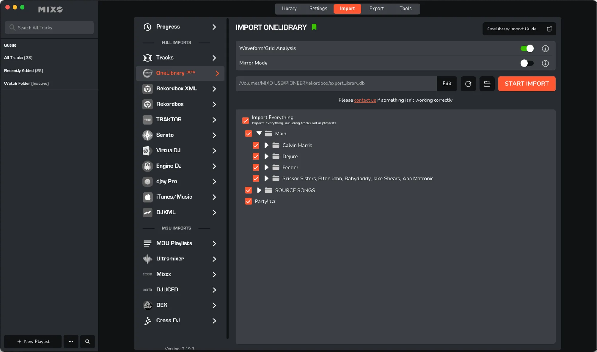Click the refresh library path icon
Image resolution: width=597 pixels, height=352 pixels.
coord(468,84)
